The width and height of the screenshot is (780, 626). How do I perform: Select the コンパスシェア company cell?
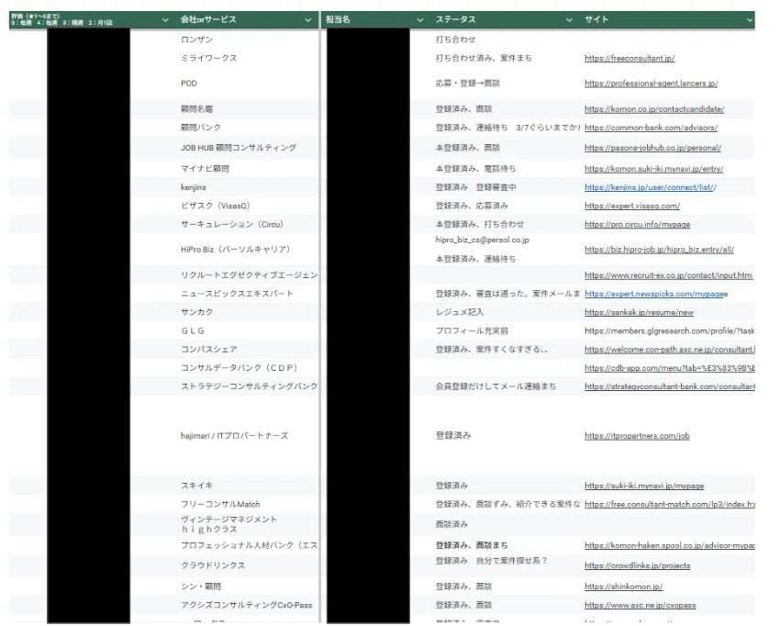pyautogui.click(x=208, y=350)
